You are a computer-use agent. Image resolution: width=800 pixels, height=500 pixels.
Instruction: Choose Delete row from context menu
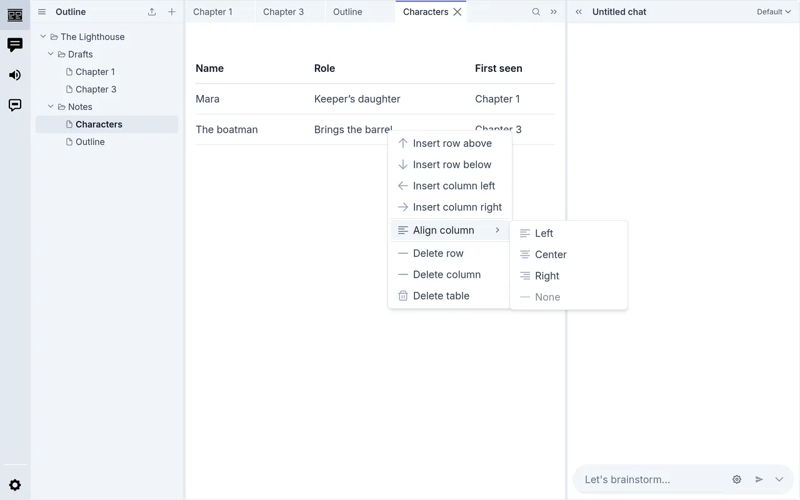[450, 253]
